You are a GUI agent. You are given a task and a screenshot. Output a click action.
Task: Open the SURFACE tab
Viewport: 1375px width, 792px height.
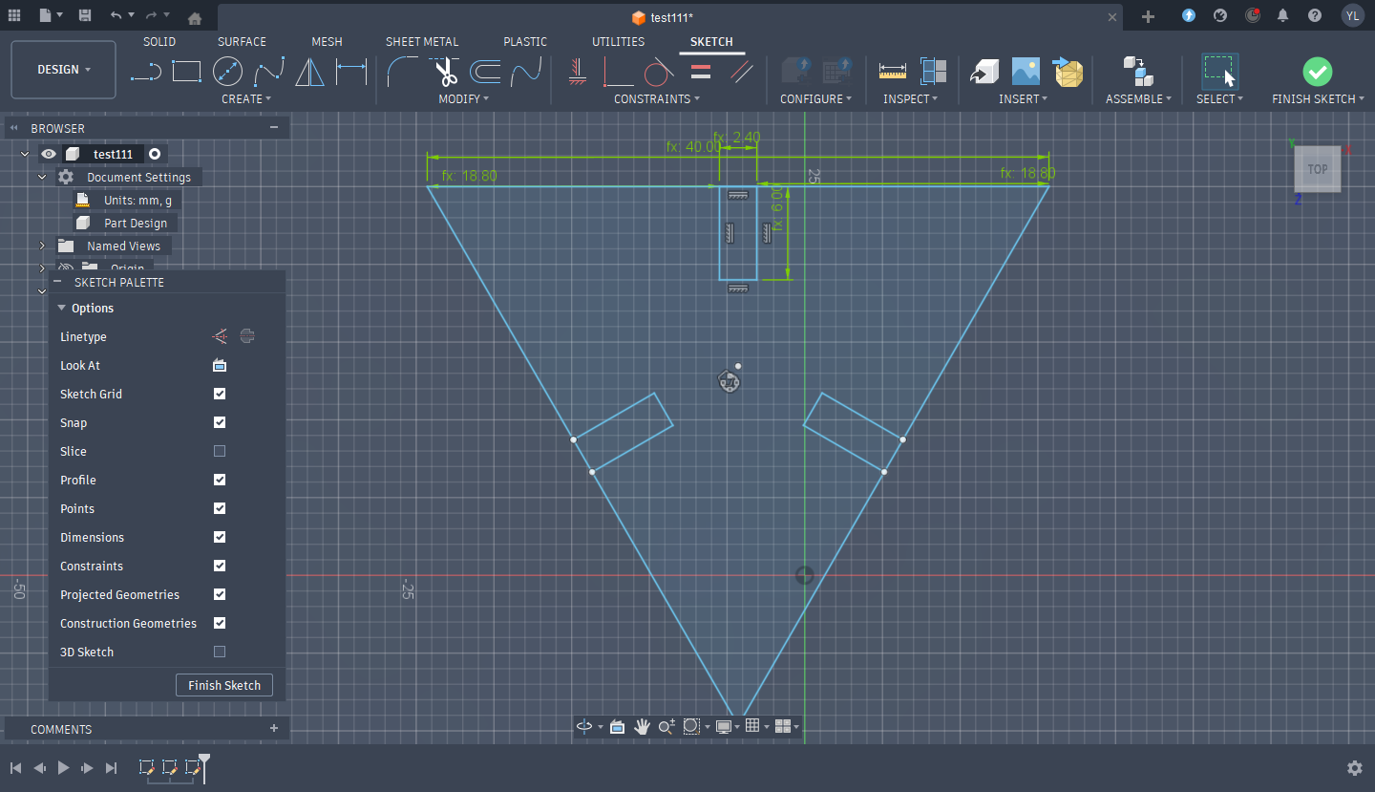coord(242,42)
